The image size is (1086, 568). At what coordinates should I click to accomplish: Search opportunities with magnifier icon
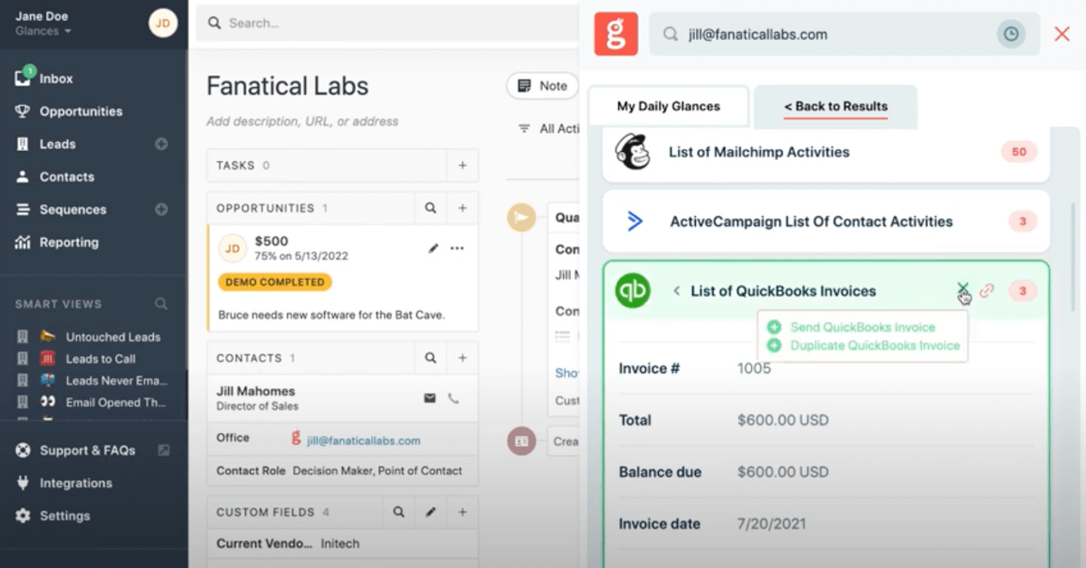point(431,208)
